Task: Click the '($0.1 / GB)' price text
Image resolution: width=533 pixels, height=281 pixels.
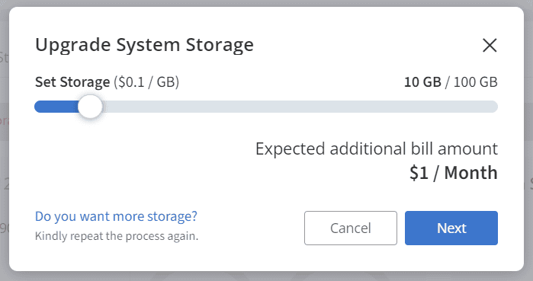Action: pos(146,82)
